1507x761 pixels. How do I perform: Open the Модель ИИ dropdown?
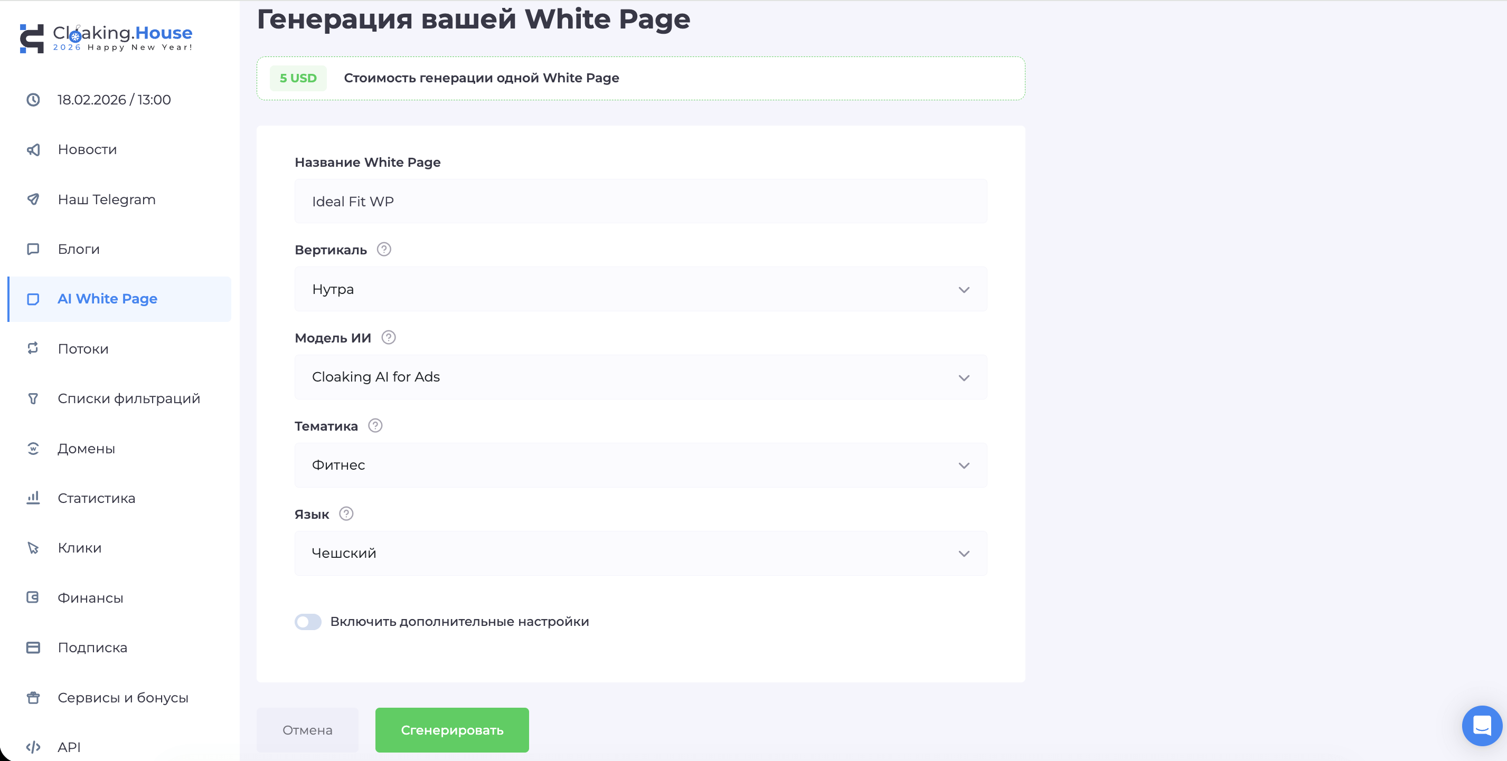[x=641, y=377]
